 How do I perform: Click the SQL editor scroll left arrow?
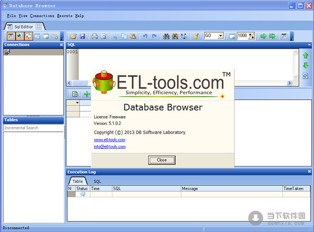pyautogui.click(x=69, y=83)
